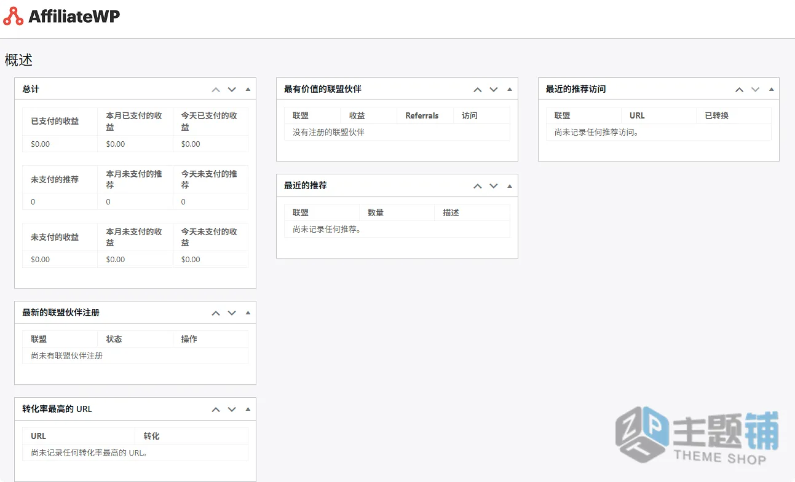Click the 最近的推荐访问 panel title
The width and height of the screenshot is (795, 482).
coord(576,89)
